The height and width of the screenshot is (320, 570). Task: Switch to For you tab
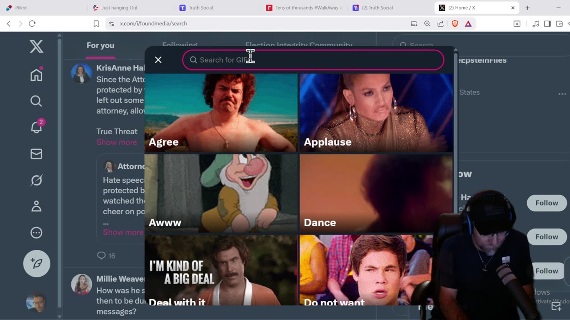pyautogui.click(x=100, y=45)
